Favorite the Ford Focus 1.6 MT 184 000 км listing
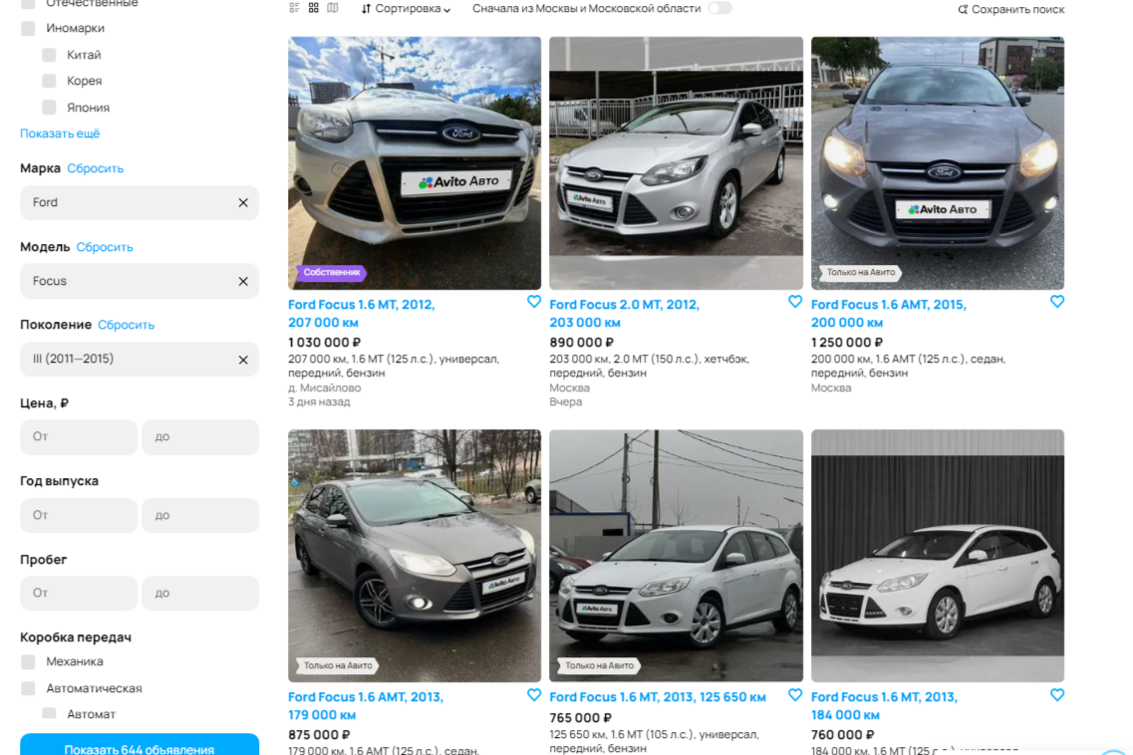The height and width of the screenshot is (755, 1133). [x=1057, y=695]
